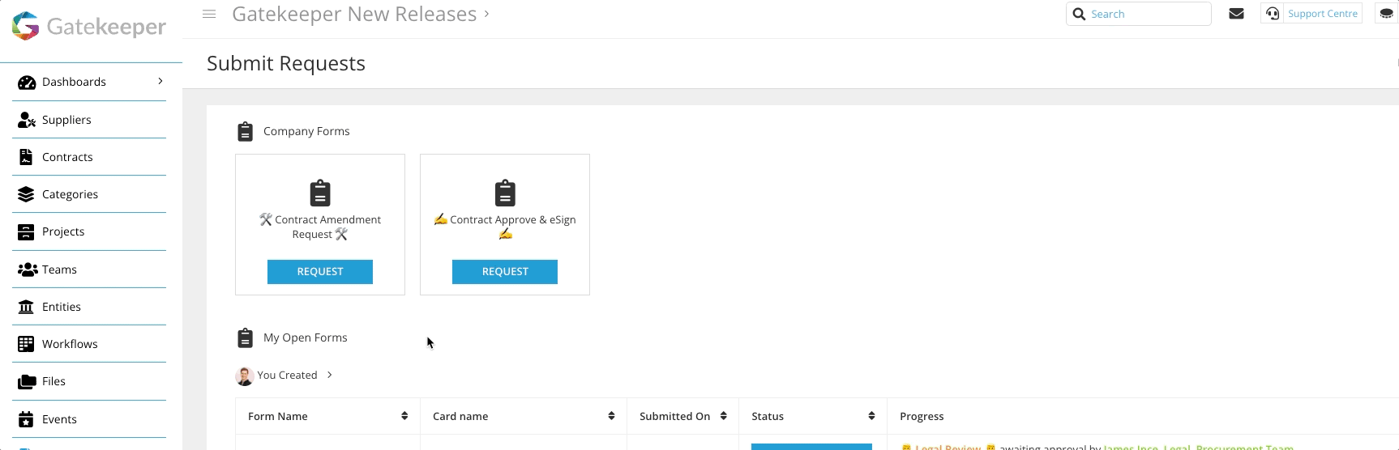
Task: Sort by Status column arrows
Action: (x=871, y=416)
